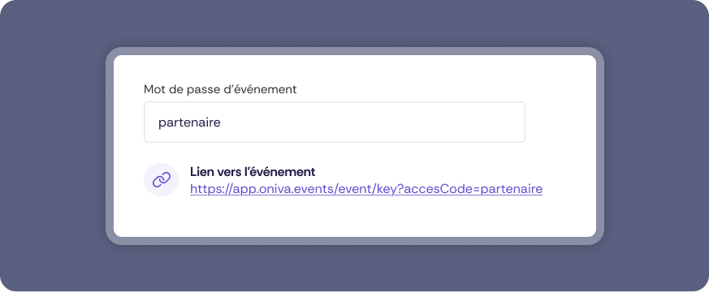Click the event password input field
Viewport: 709px width, 292px height.
pyautogui.click(x=334, y=122)
